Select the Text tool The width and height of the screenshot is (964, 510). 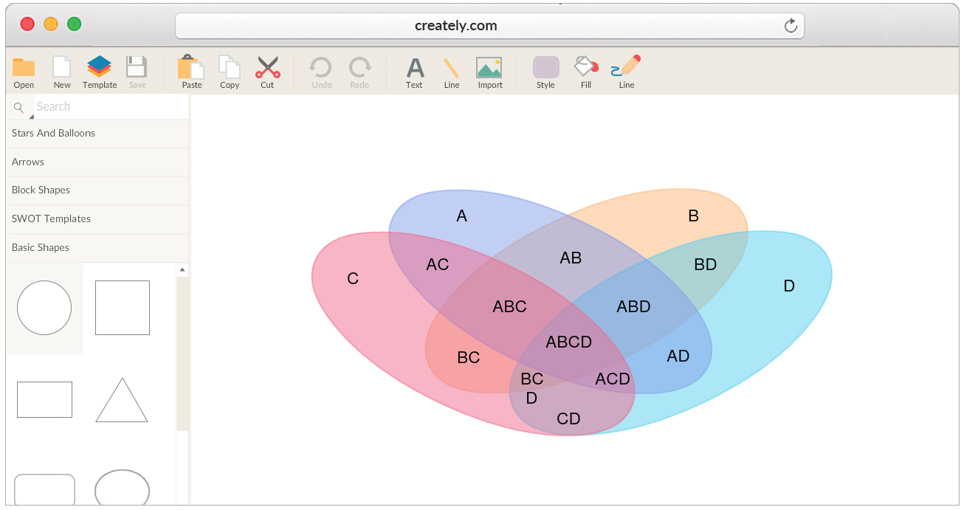point(415,68)
